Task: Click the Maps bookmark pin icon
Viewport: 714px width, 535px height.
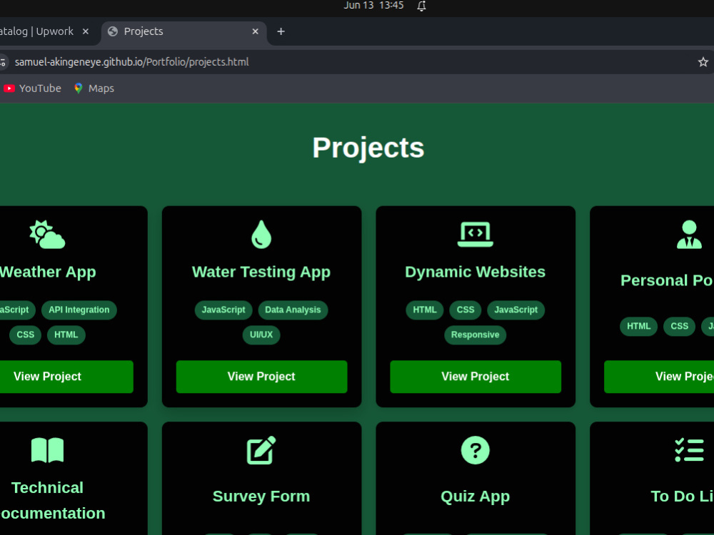Action: tap(79, 88)
